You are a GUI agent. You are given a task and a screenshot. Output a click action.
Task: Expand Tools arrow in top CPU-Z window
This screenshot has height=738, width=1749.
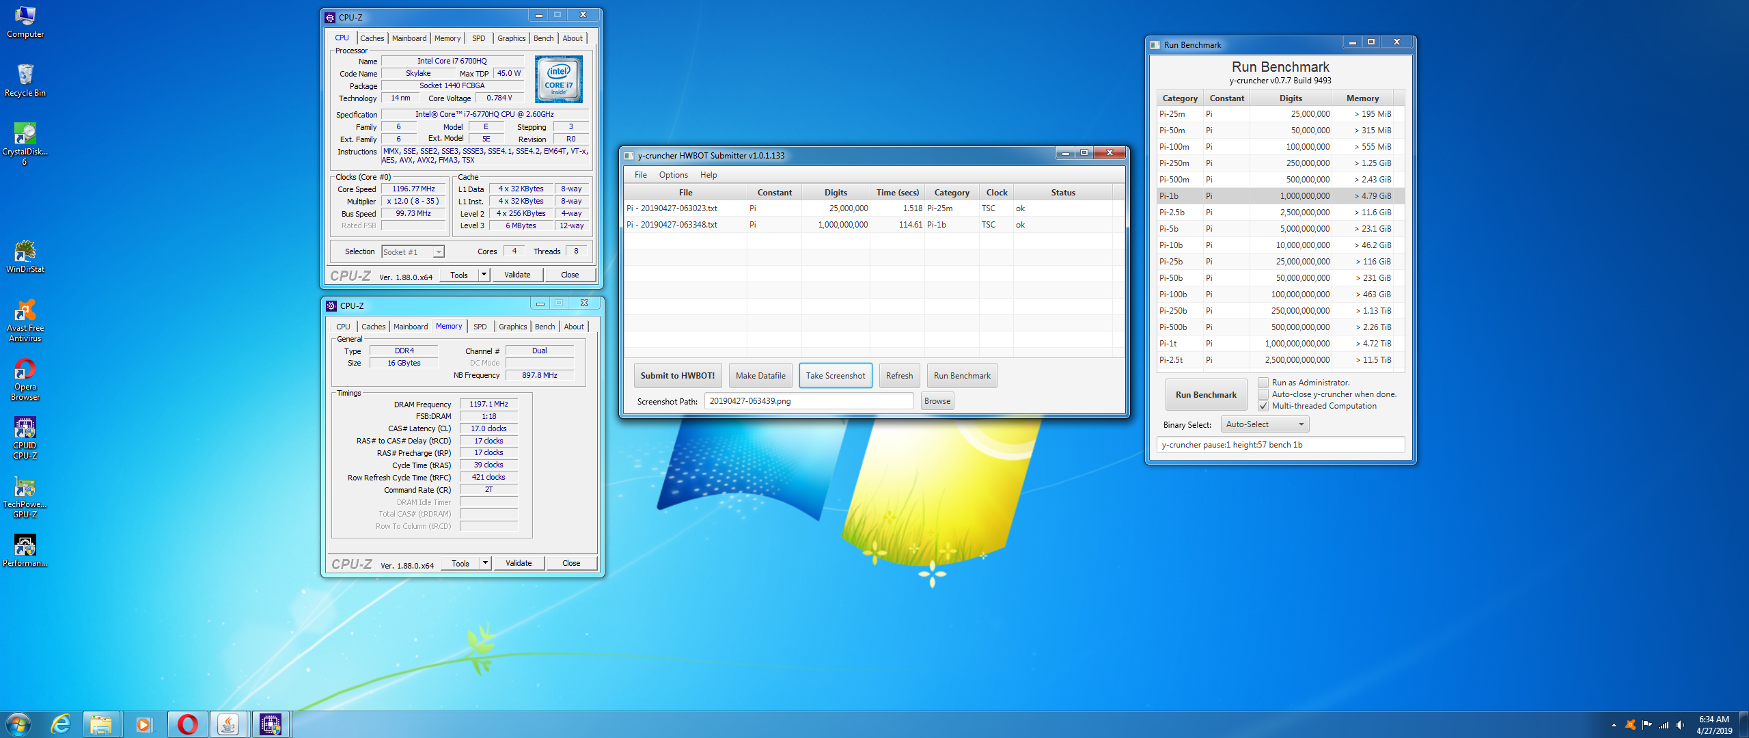pyautogui.click(x=484, y=275)
